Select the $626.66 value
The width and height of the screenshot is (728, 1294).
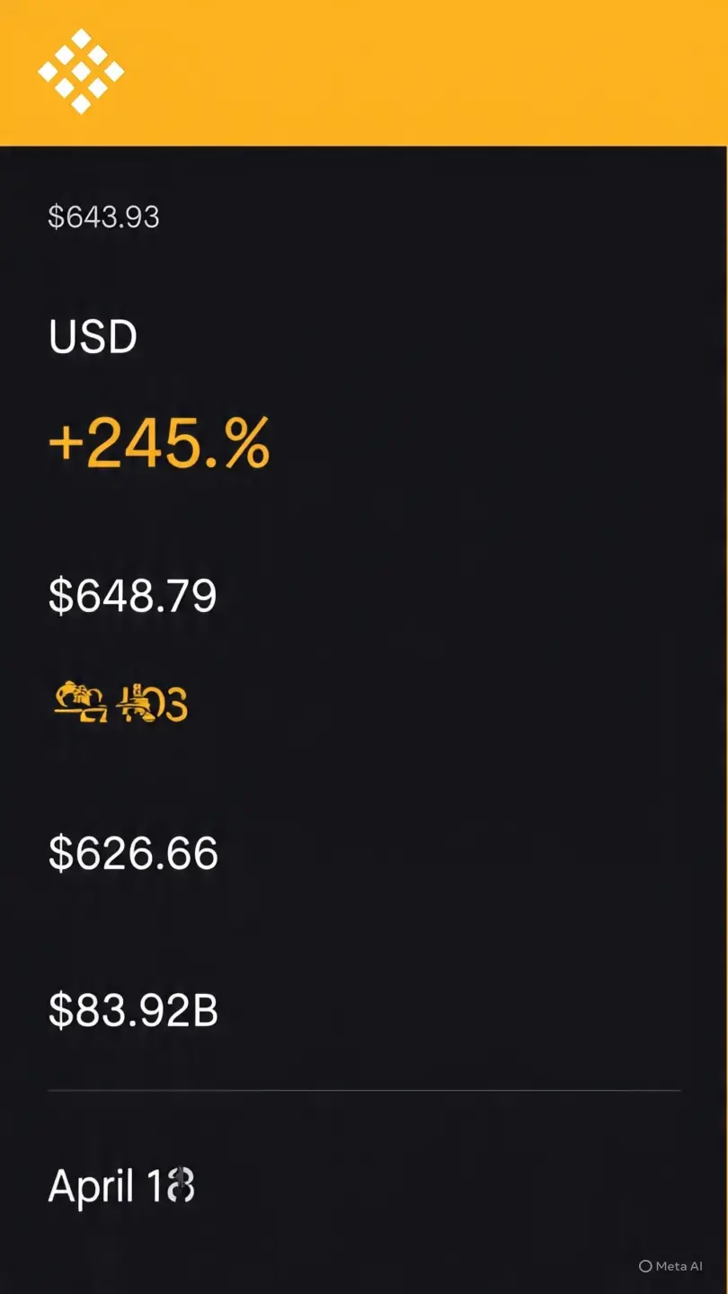(x=133, y=853)
